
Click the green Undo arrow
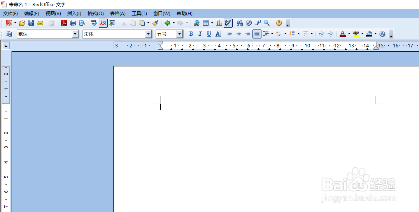pyautogui.click(x=167, y=23)
